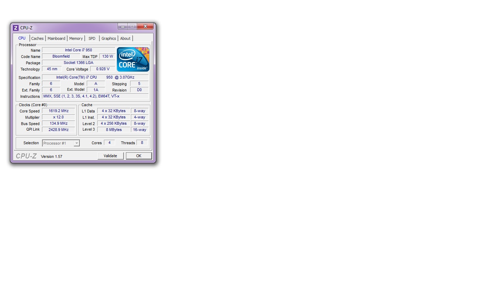487x307 pixels.
Task: Click the L1 Inst. associativity '4-way'
Action: [x=140, y=117]
